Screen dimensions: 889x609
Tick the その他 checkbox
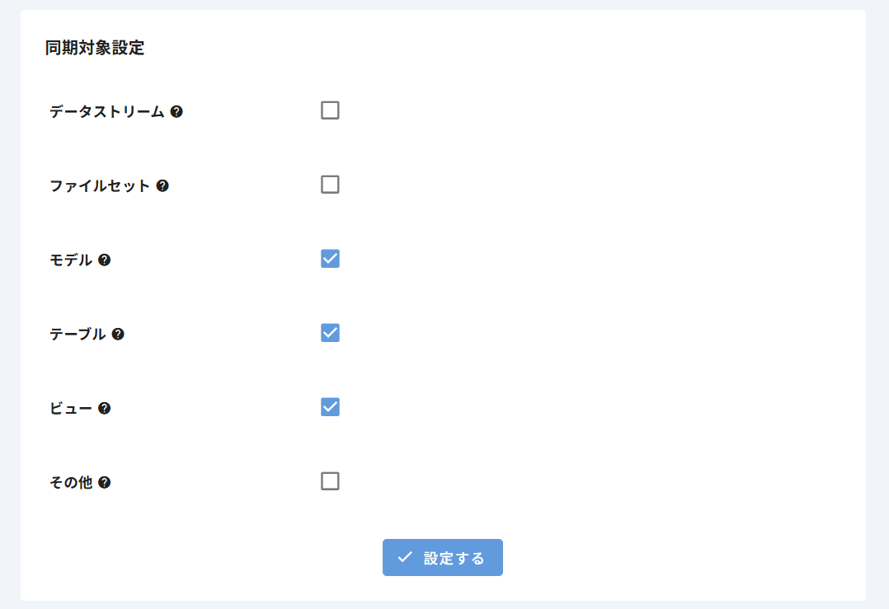tap(330, 481)
